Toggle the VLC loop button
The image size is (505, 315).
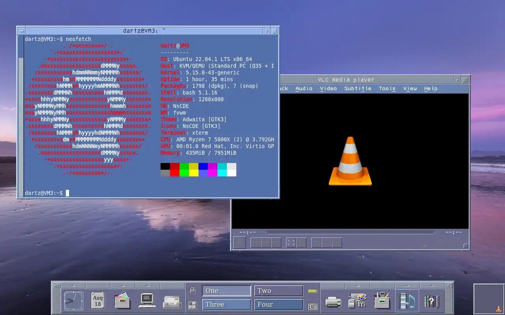coord(327,243)
